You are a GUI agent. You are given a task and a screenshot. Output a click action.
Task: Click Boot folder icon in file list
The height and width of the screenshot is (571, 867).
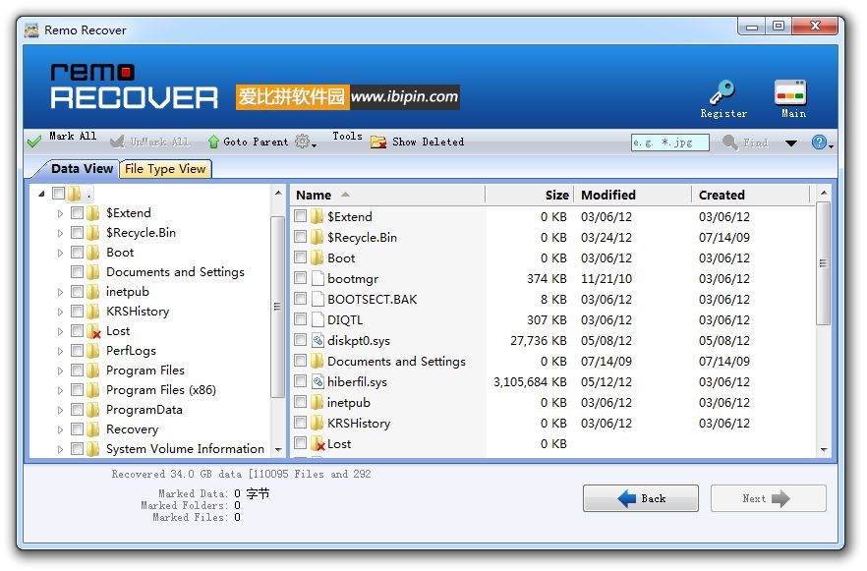pyautogui.click(x=318, y=257)
